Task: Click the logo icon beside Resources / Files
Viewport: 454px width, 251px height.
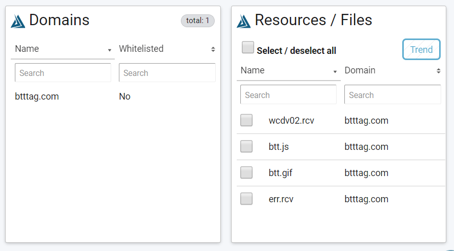Action: [x=243, y=21]
